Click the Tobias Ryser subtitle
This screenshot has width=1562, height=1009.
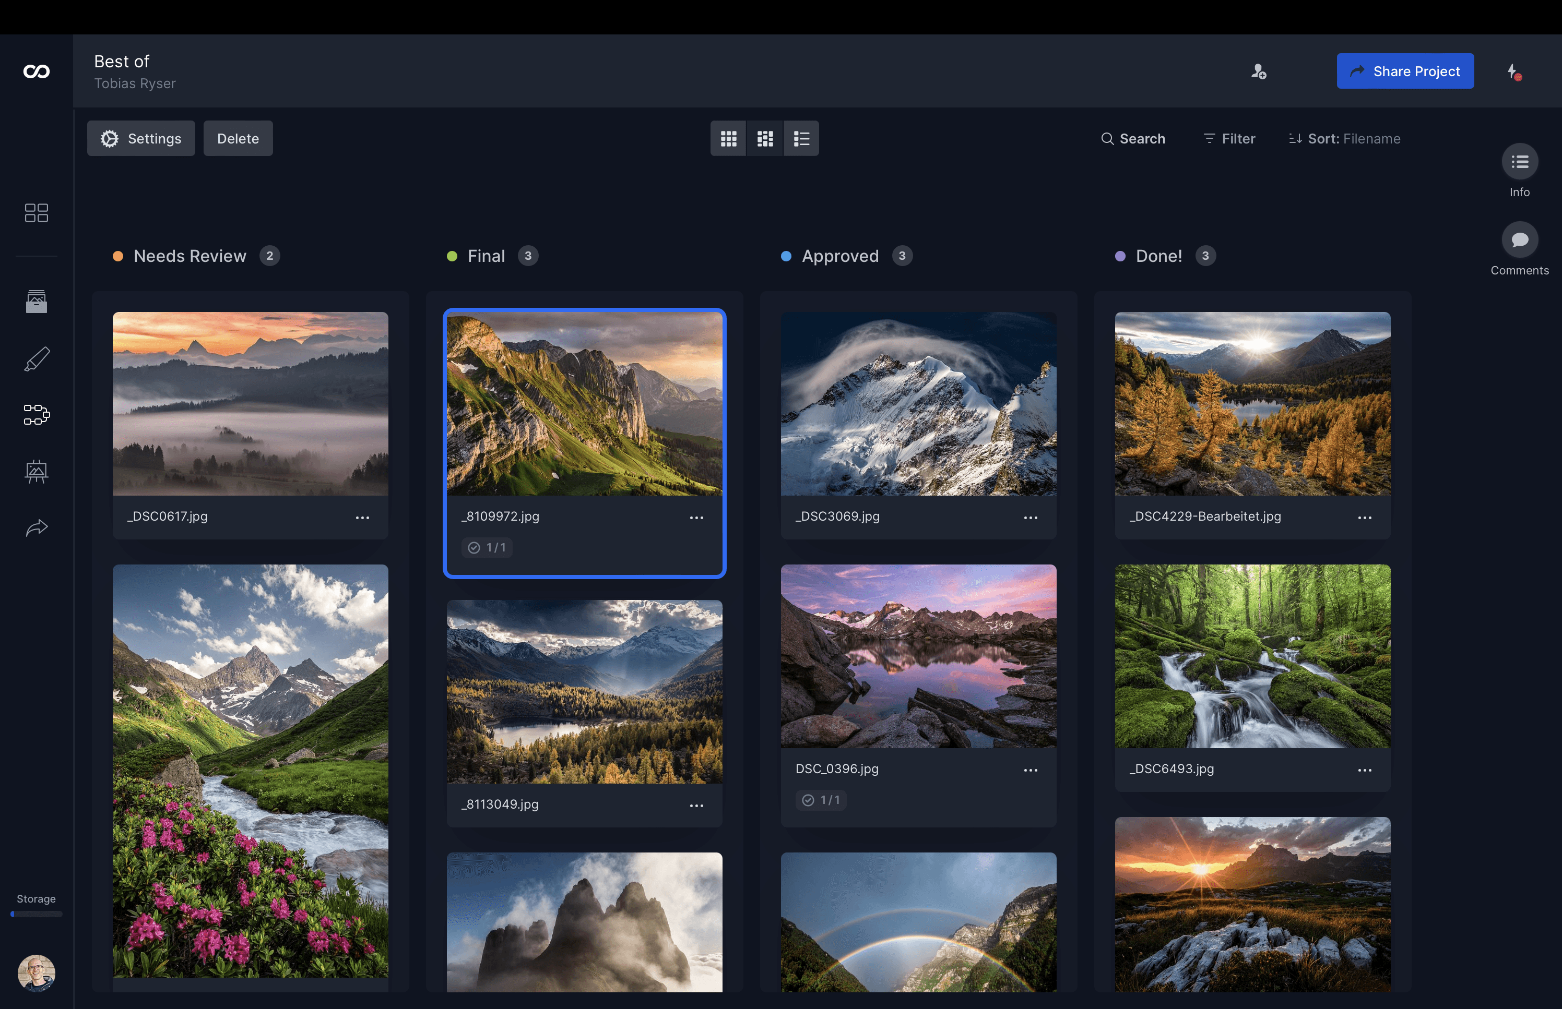135,84
